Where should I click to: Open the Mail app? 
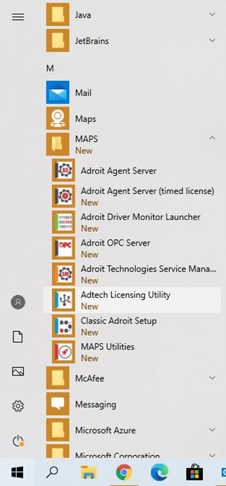pos(132,92)
